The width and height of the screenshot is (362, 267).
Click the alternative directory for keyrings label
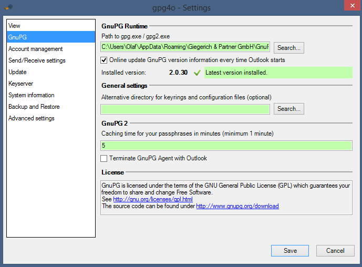coord(187,97)
